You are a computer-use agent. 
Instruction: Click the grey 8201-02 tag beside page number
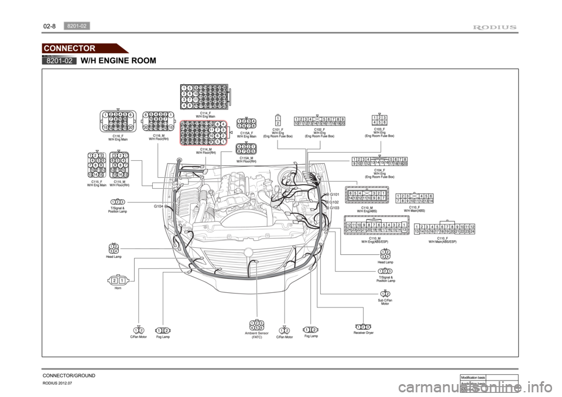pos(77,26)
